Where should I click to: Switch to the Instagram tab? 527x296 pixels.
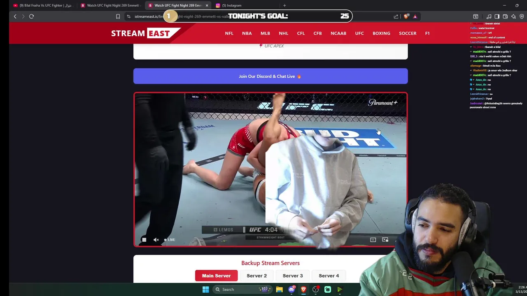(245, 5)
